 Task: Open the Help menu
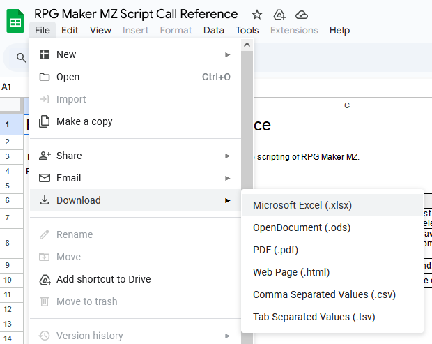[x=339, y=30]
